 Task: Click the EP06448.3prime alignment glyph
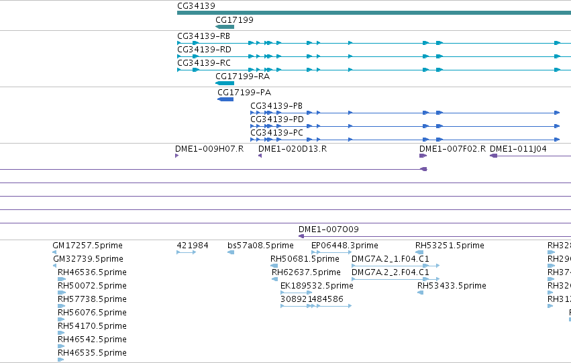click(331, 252)
